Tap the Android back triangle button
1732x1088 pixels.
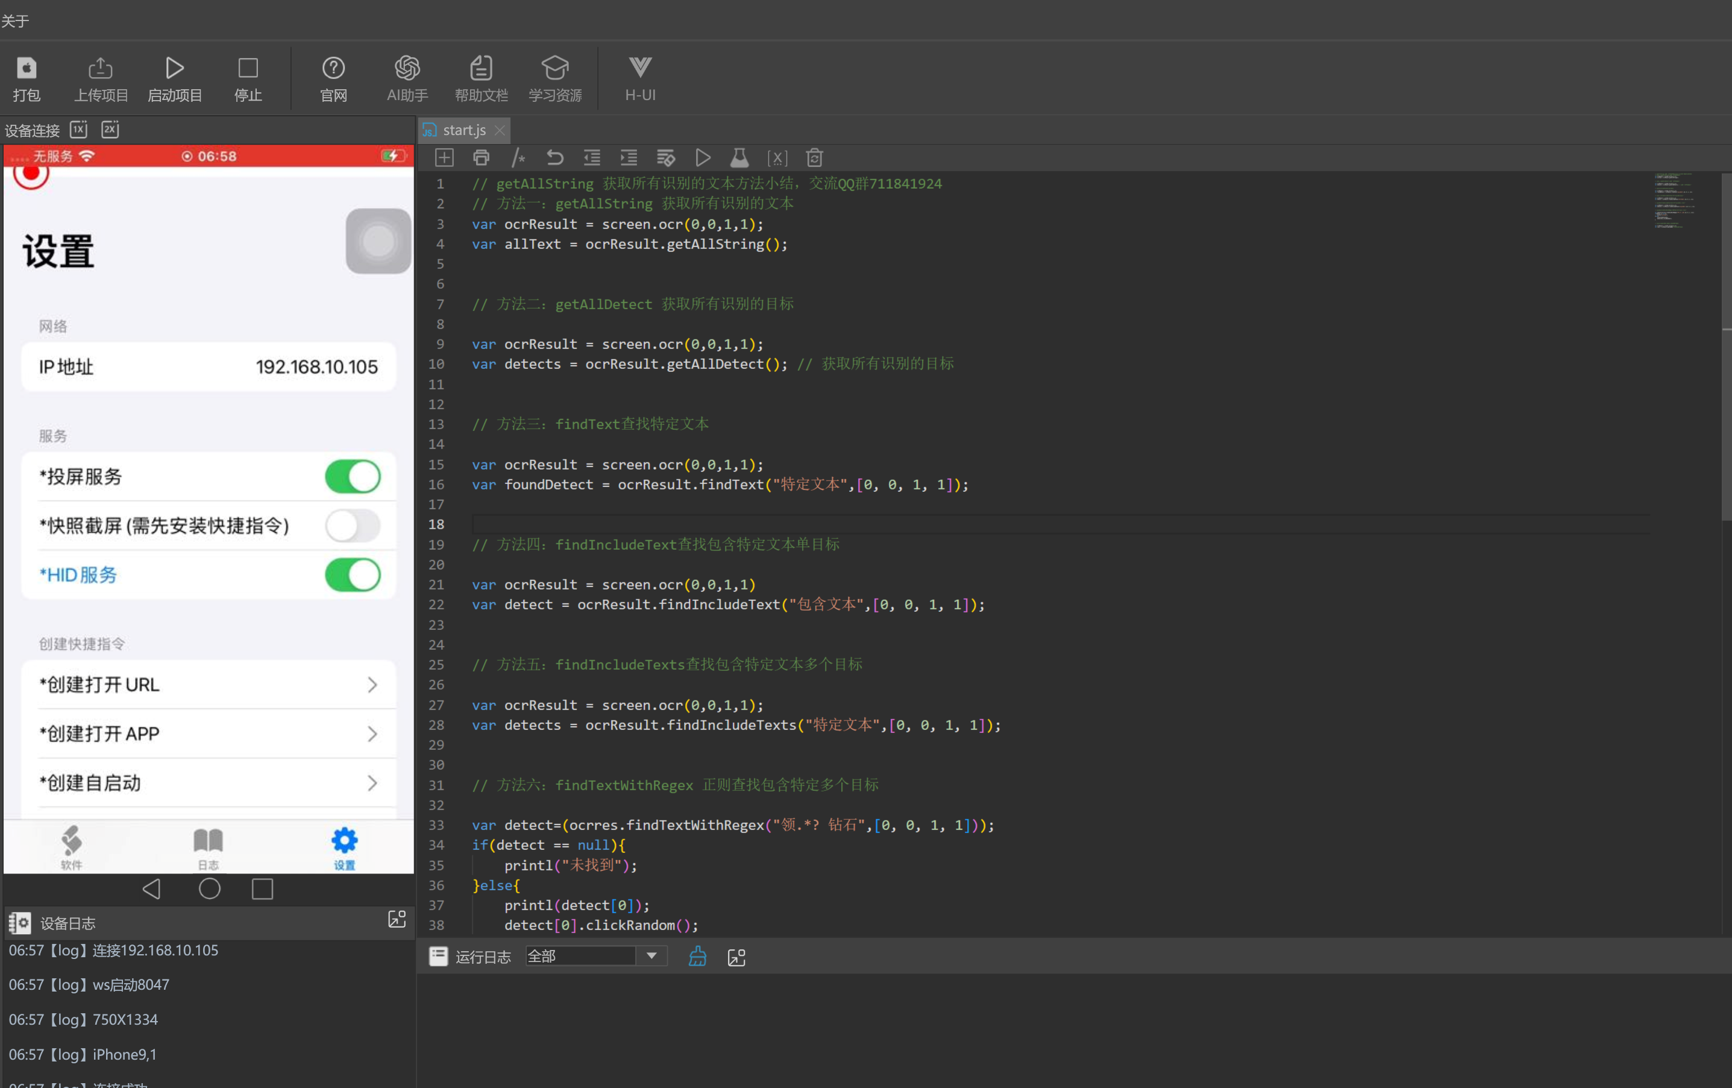click(152, 890)
